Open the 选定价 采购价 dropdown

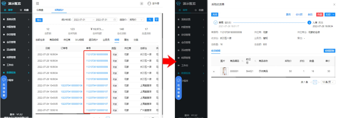(x=136, y=20)
